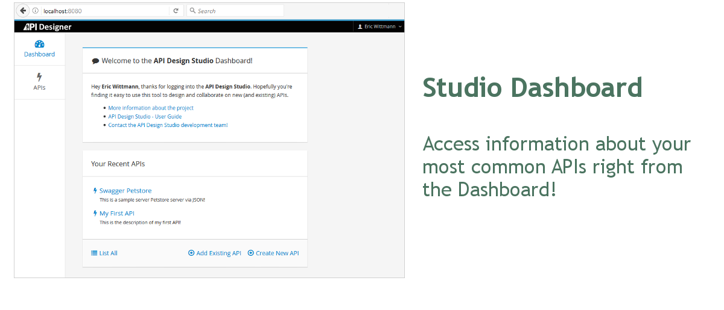Click Contact the API Design Studio development team
Viewport: 724px width, 310px height.
pos(168,125)
